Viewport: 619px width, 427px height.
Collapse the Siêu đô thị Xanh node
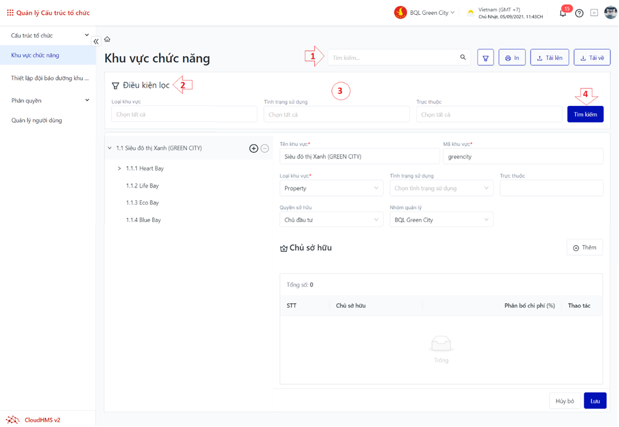[109, 149]
